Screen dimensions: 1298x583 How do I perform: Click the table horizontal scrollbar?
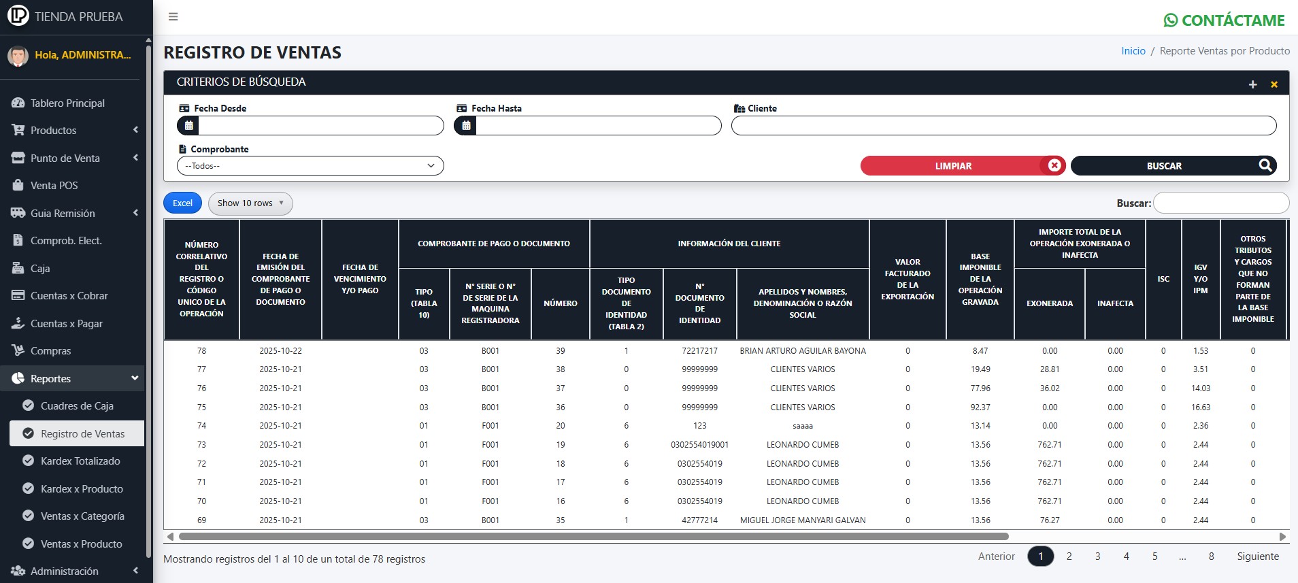[x=592, y=537]
